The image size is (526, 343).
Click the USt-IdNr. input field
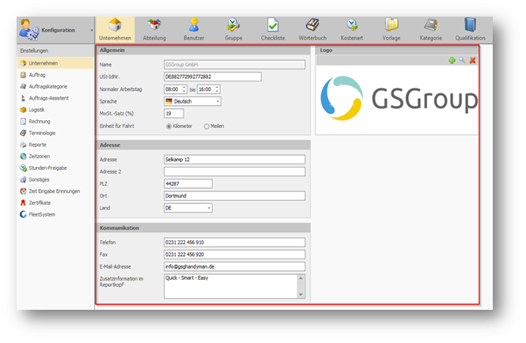213,77
